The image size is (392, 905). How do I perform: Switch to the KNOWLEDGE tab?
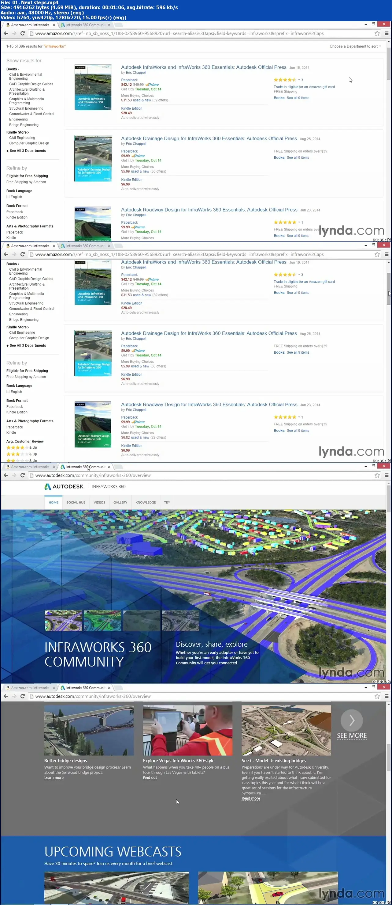[x=146, y=502]
